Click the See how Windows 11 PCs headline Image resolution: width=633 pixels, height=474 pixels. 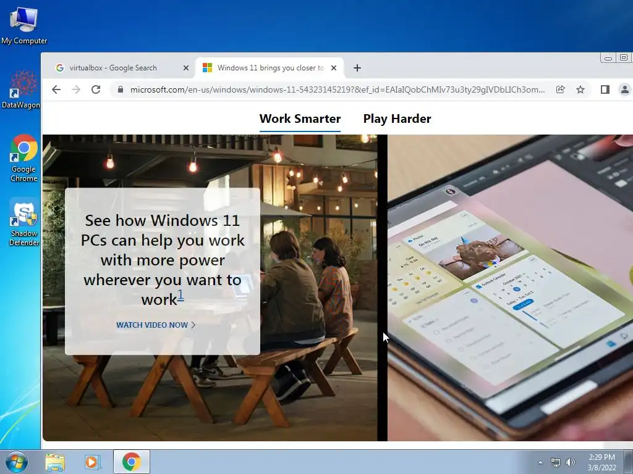click(x=163, y=260)
